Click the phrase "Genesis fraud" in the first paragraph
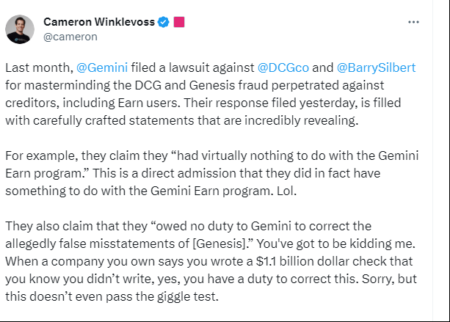Viewport: 450px width, 322px height. click(229, 85)
